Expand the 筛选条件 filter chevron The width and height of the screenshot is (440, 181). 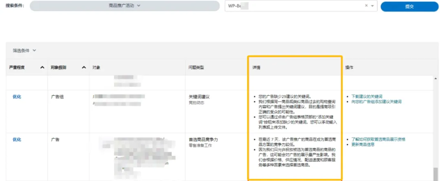(x=35, y=50)
